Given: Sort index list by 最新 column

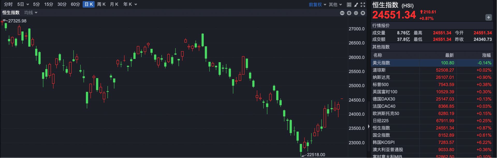Looking at the screenshot, I should tap(449, 55).
